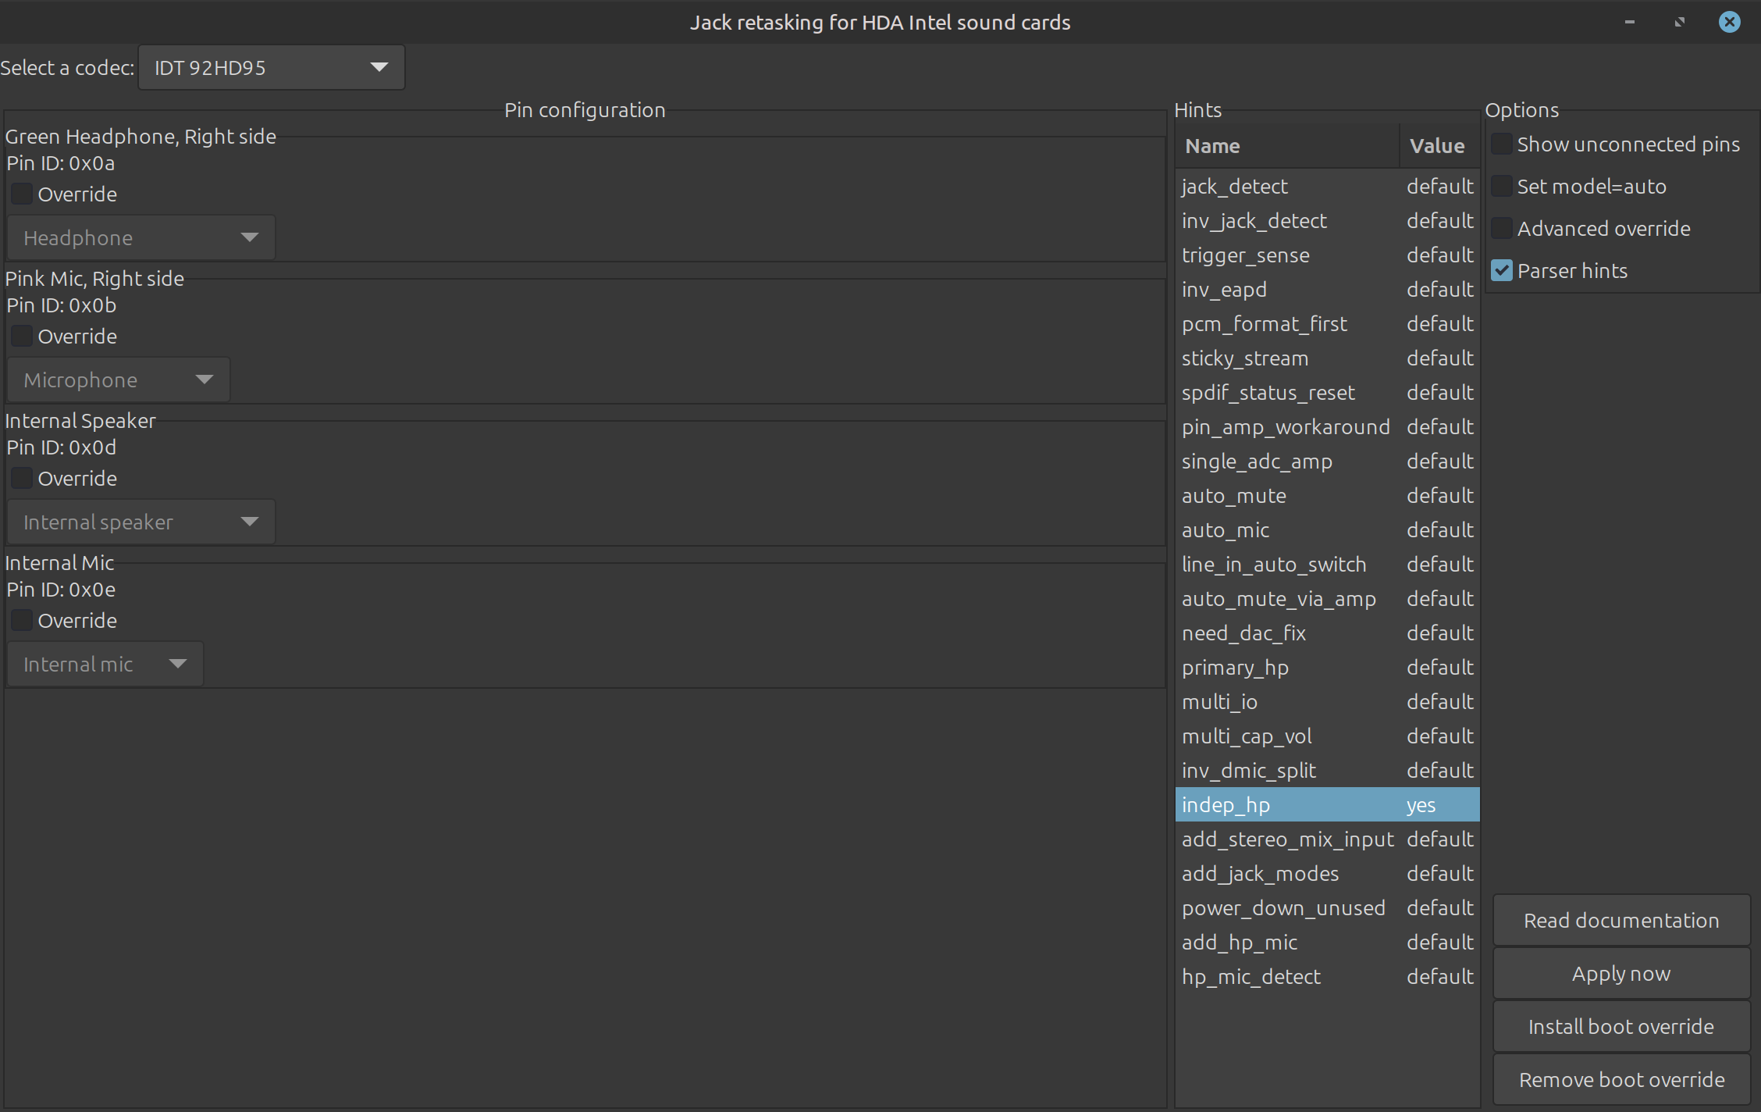Click Remove boot override button
This screenshot has height=1112, width=1761.
coord(1621,1080)
